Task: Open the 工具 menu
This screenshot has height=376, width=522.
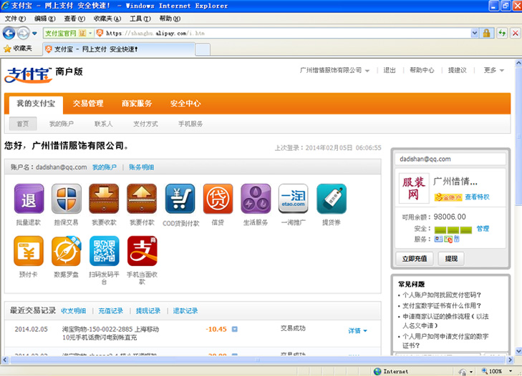Action: (140, 19)
